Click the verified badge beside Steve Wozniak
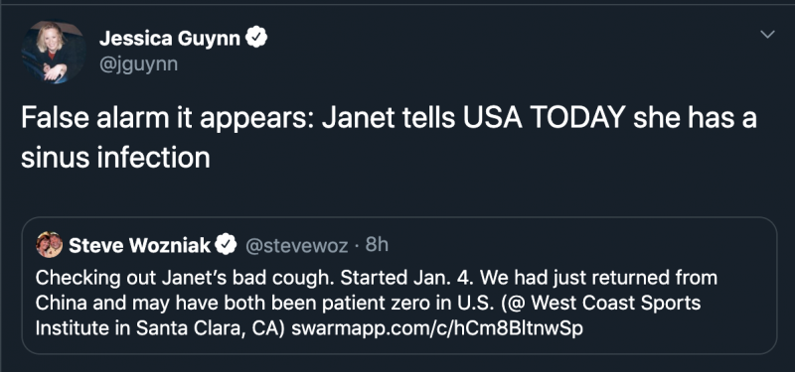Viewport: 795px width, 372px height. (x=226, y=245)
